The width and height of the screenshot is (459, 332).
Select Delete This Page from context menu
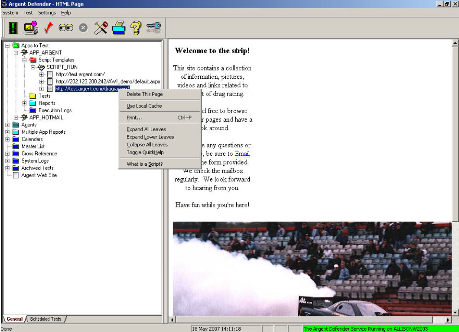(x=144, y=94)
